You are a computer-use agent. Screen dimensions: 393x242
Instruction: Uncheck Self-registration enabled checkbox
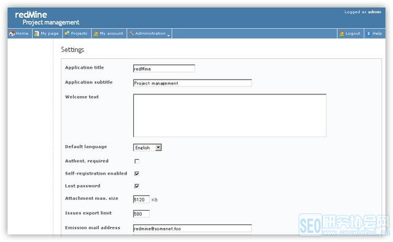click(137, 173)
